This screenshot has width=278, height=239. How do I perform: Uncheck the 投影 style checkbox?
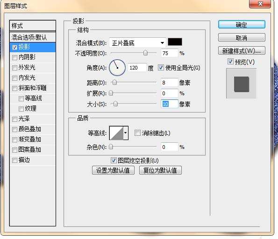tap(14, 47)
